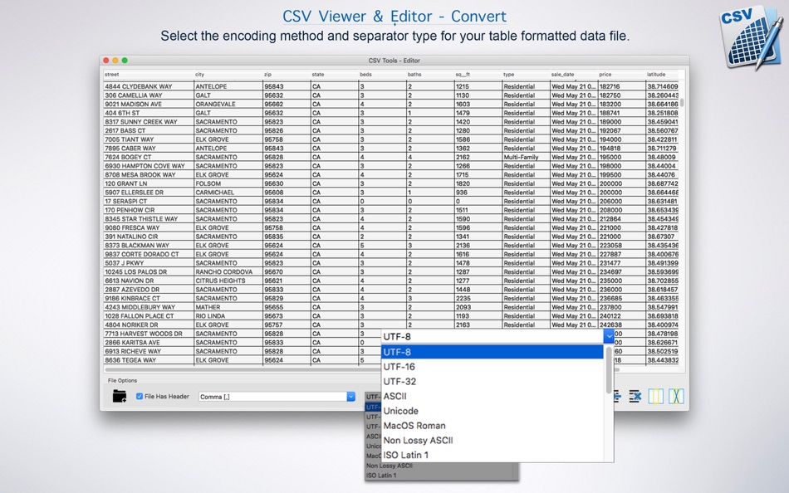Open a file with the folder icon
Screen dimensions: 789x493
(120, 397)
